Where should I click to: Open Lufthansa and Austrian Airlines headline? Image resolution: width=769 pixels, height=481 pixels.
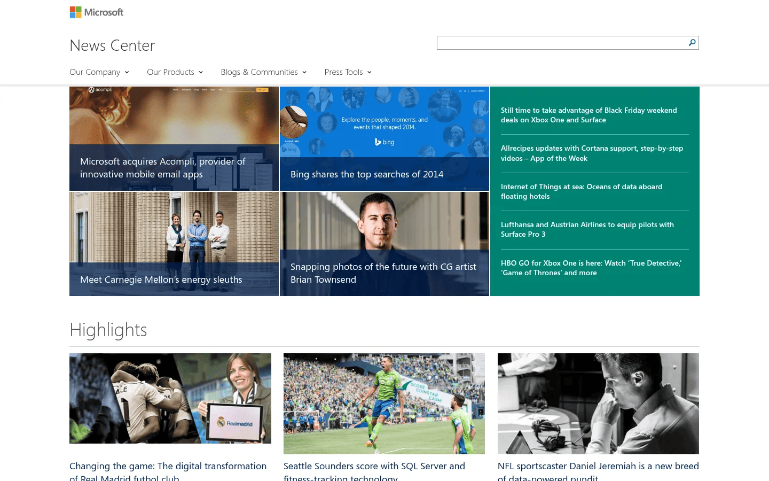(x=587, y=229)
